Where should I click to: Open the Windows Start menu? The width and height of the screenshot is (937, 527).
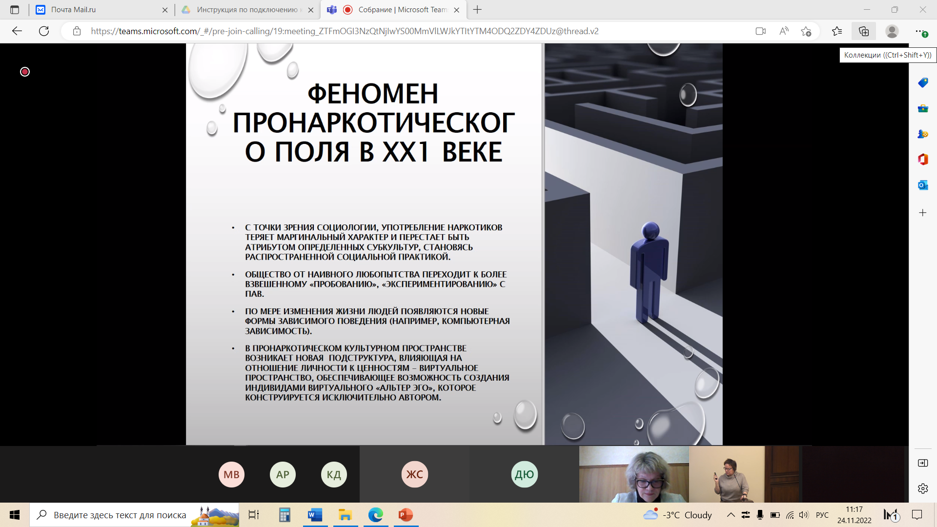pyautogui.click(x=15, y=515)
